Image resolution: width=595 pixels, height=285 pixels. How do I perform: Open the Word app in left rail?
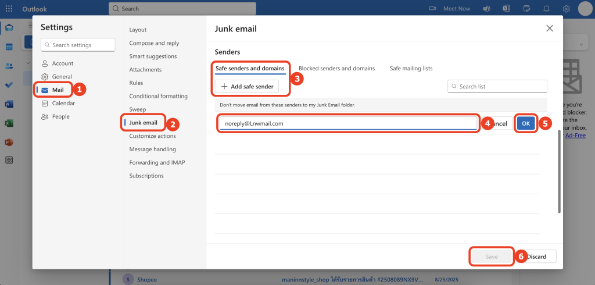(x=9, y=104)
